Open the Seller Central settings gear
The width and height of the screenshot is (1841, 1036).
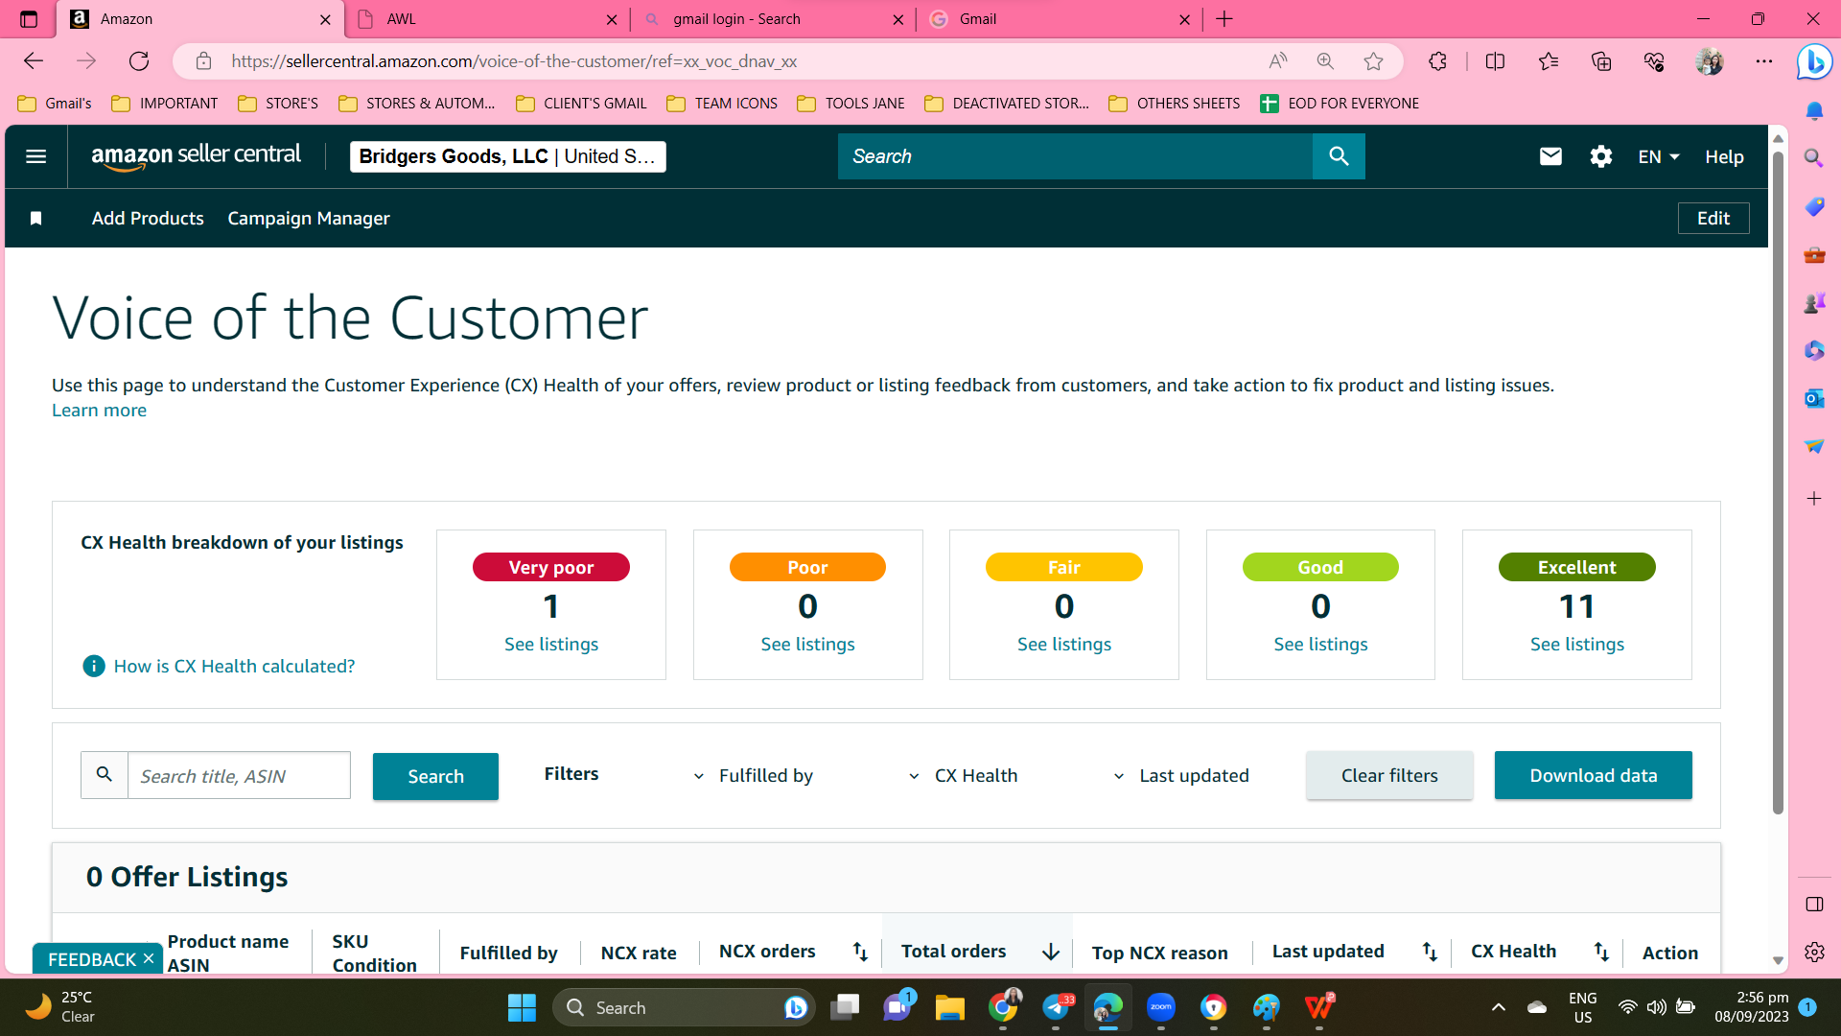[1600, 156]
